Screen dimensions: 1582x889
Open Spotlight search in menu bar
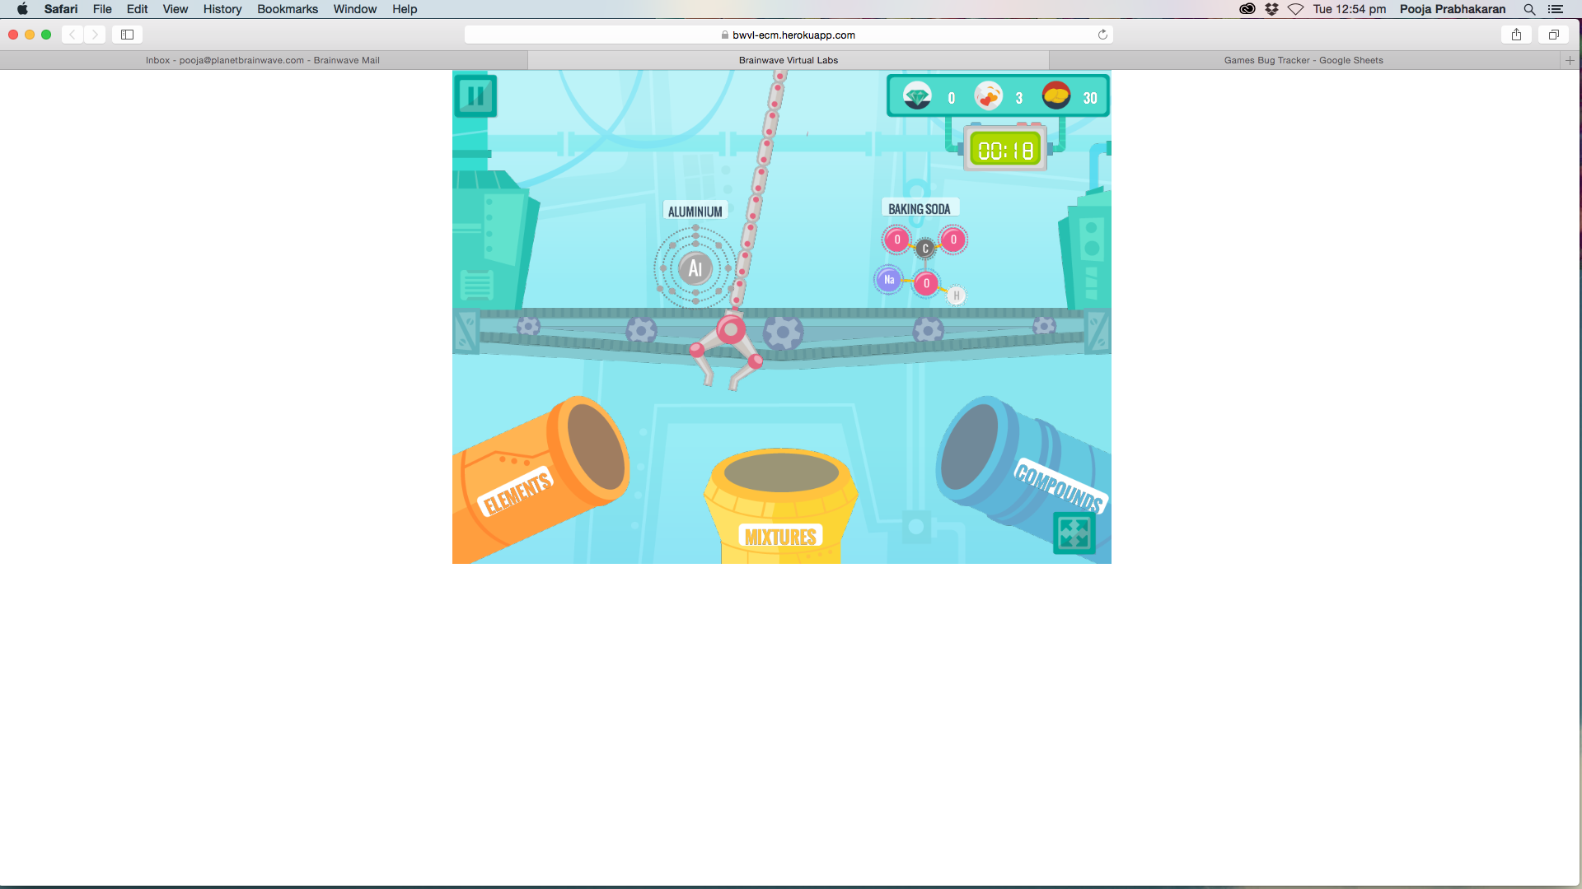point(1529,9)
